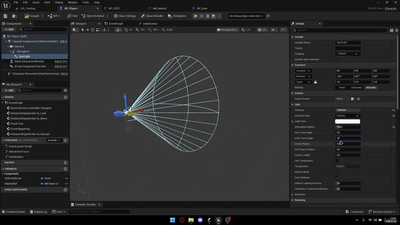
Task: Select the Camera component in tree
Action: pyautogui.click(x=19, y=46)
